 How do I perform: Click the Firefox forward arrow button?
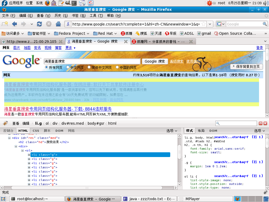tap(23, 24)
